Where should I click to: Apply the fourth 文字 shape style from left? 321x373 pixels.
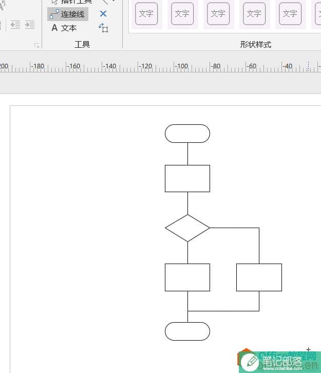click(254, 14)
